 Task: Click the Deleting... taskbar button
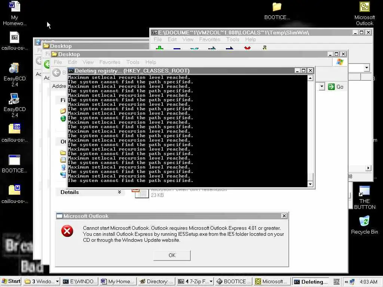(311, 282)
